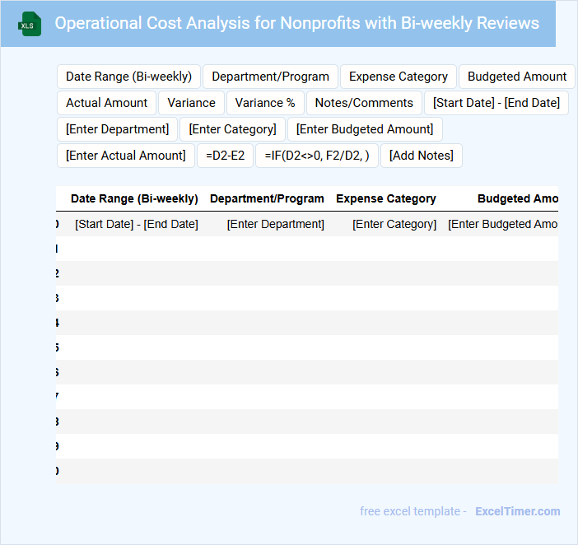Open the 'Notes/Comments' tag

(x=364, y=103)
